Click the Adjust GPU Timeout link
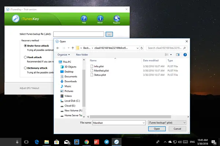220x146 pixels. 29,88
